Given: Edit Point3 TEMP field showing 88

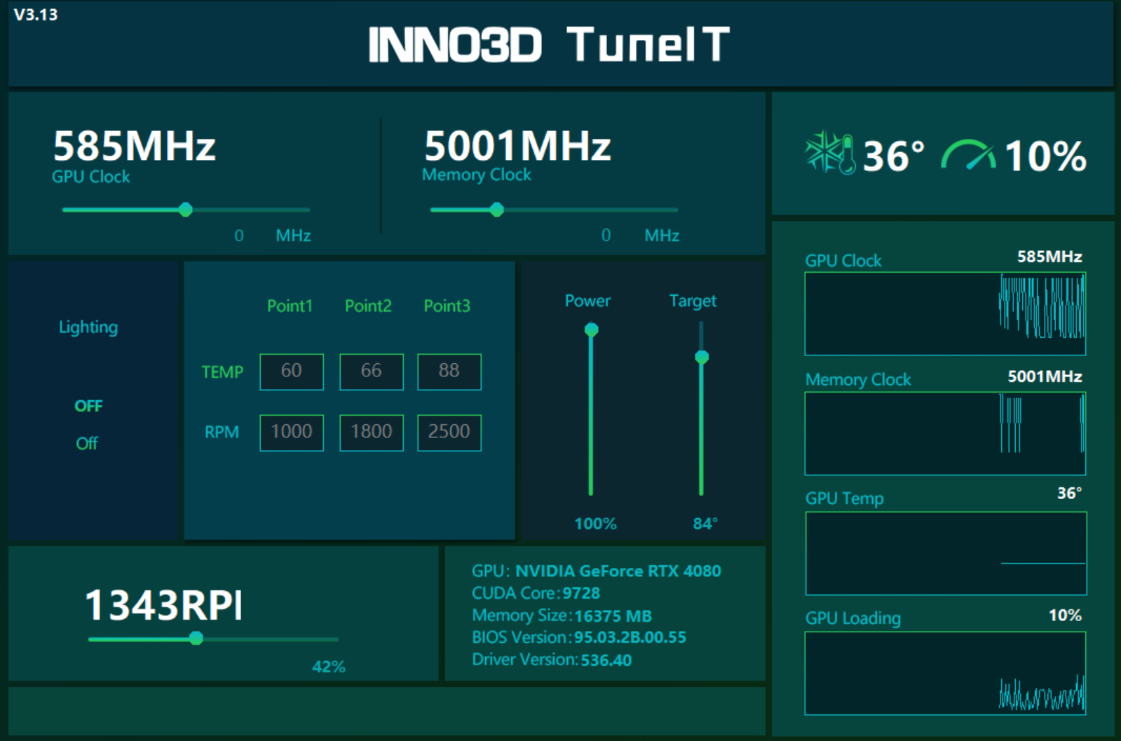Looking at the screenshot, I should pos(449,372).
